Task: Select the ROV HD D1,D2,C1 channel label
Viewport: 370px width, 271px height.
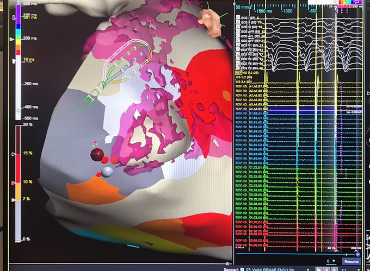Action: coord(252,222)
